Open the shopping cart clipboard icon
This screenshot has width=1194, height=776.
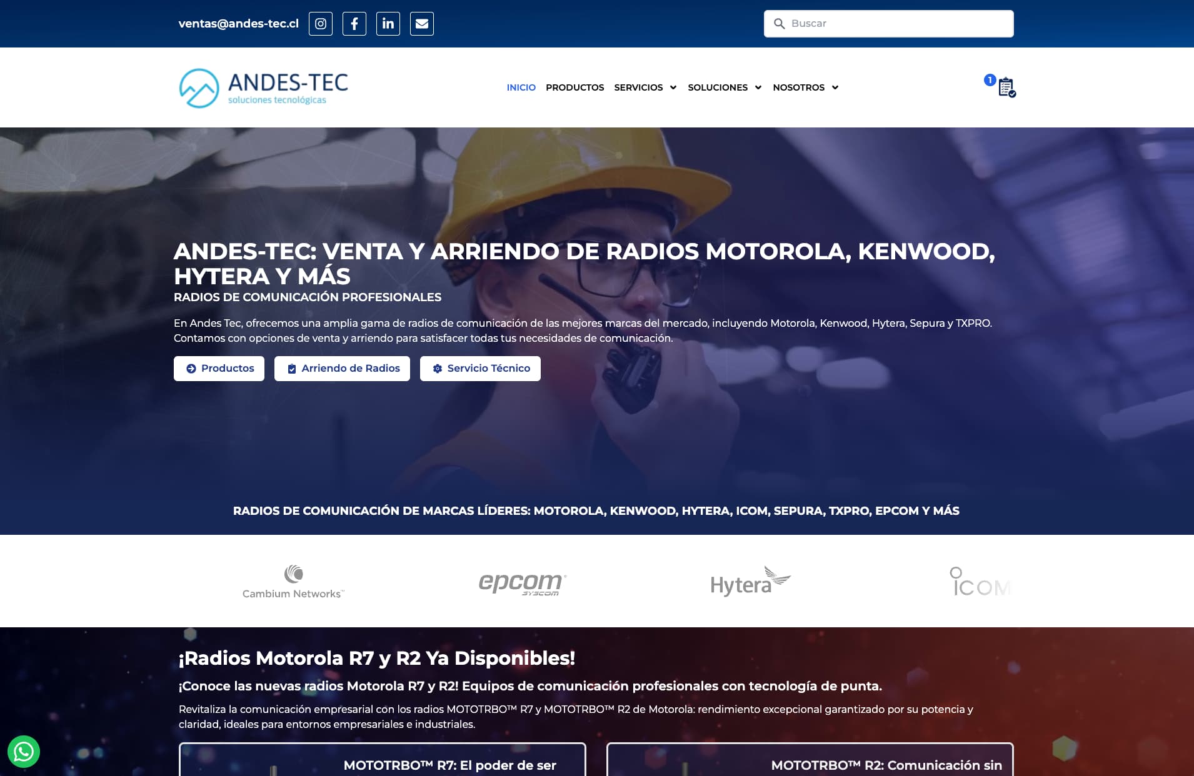click(1005, 87)
